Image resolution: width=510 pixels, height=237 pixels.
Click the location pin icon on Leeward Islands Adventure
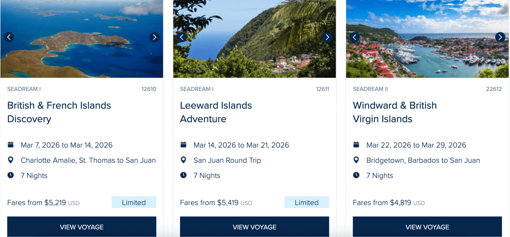pyautogui.click(x=183, y=160)
